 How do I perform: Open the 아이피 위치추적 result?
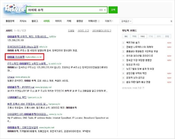click(16, 57)
